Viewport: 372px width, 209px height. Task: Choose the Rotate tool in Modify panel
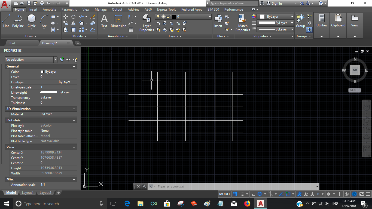(x=73, y=17)
